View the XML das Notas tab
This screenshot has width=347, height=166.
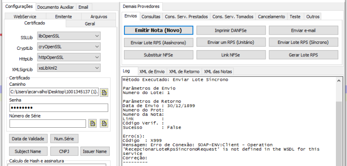pyautogui.click(x=218, y=71)
